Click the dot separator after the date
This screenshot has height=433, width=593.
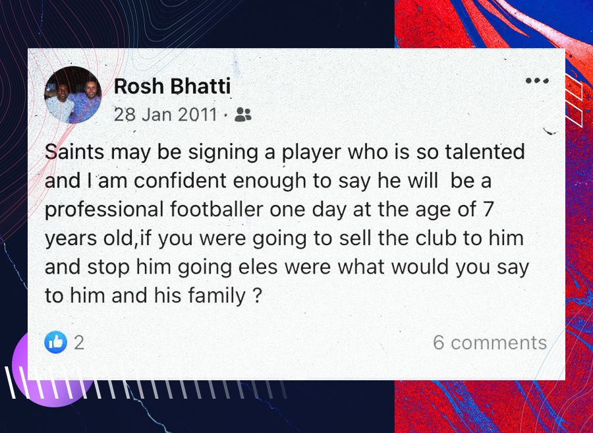pos(225,115)
